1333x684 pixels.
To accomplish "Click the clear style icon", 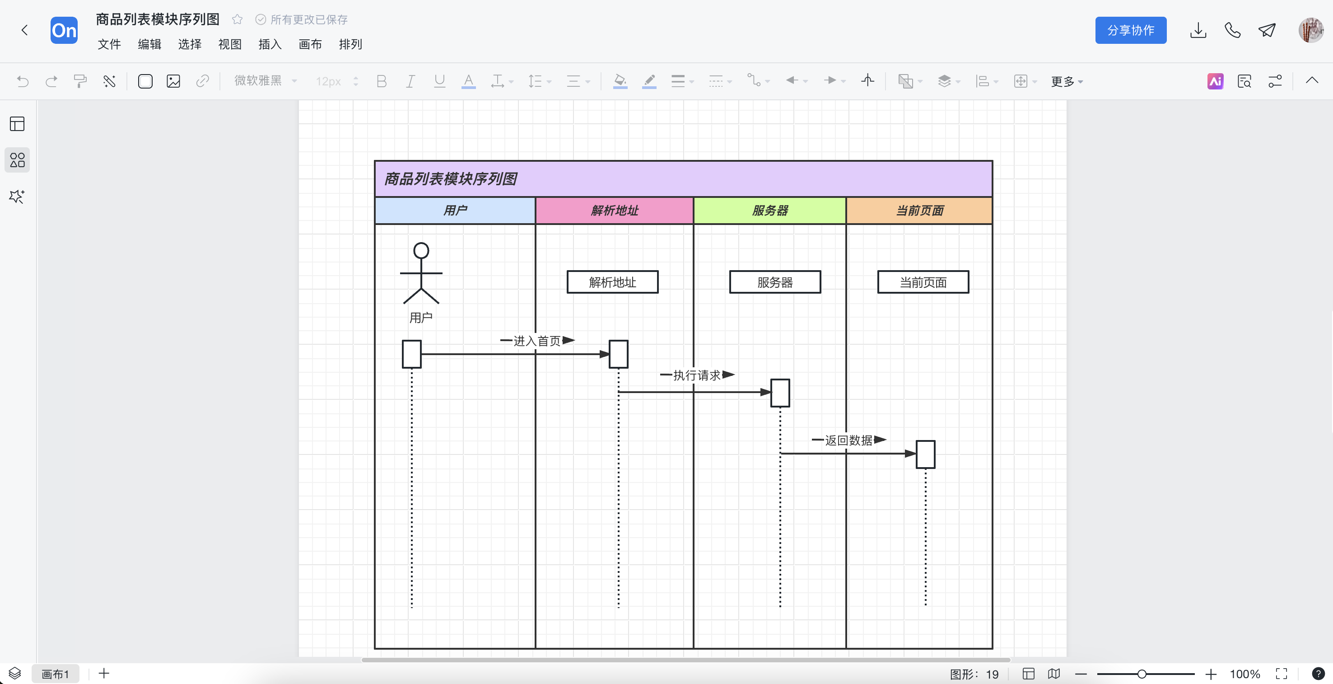I will (x=109, y=81).
